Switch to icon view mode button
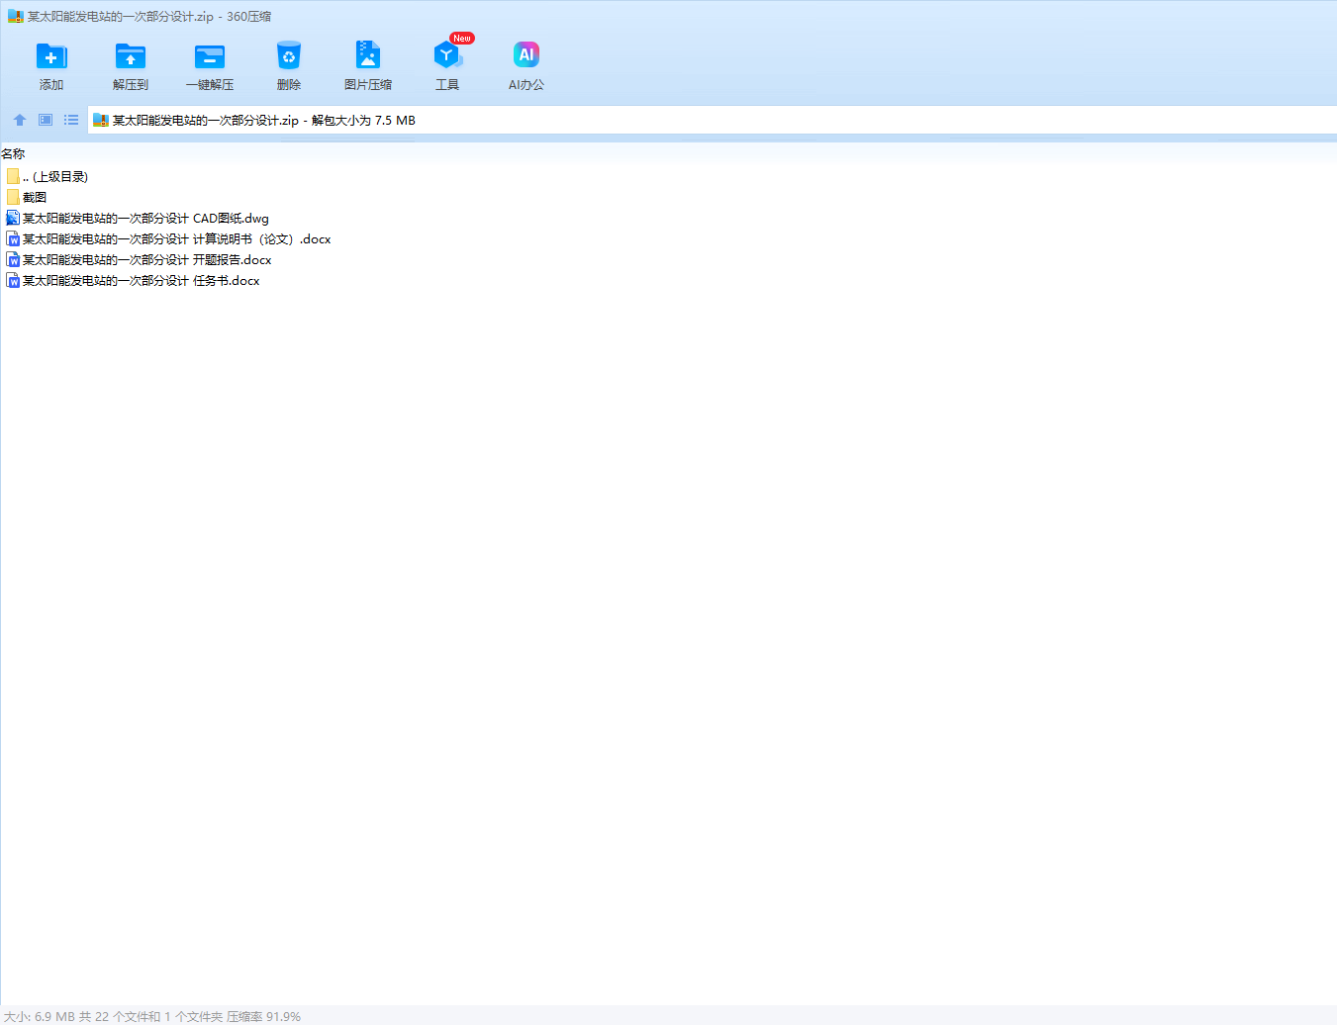 click(46, 120)
